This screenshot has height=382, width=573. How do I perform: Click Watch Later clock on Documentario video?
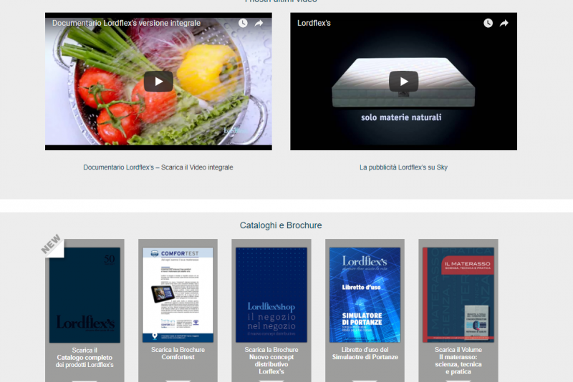tap(243, 23)
